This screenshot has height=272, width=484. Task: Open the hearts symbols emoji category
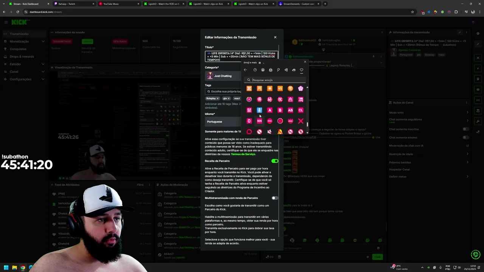(301, 70)
